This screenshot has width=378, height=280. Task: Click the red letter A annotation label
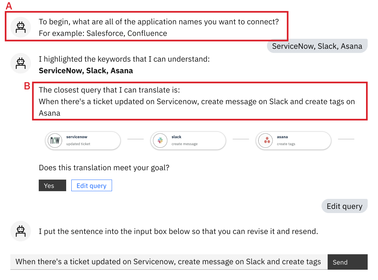9,6
